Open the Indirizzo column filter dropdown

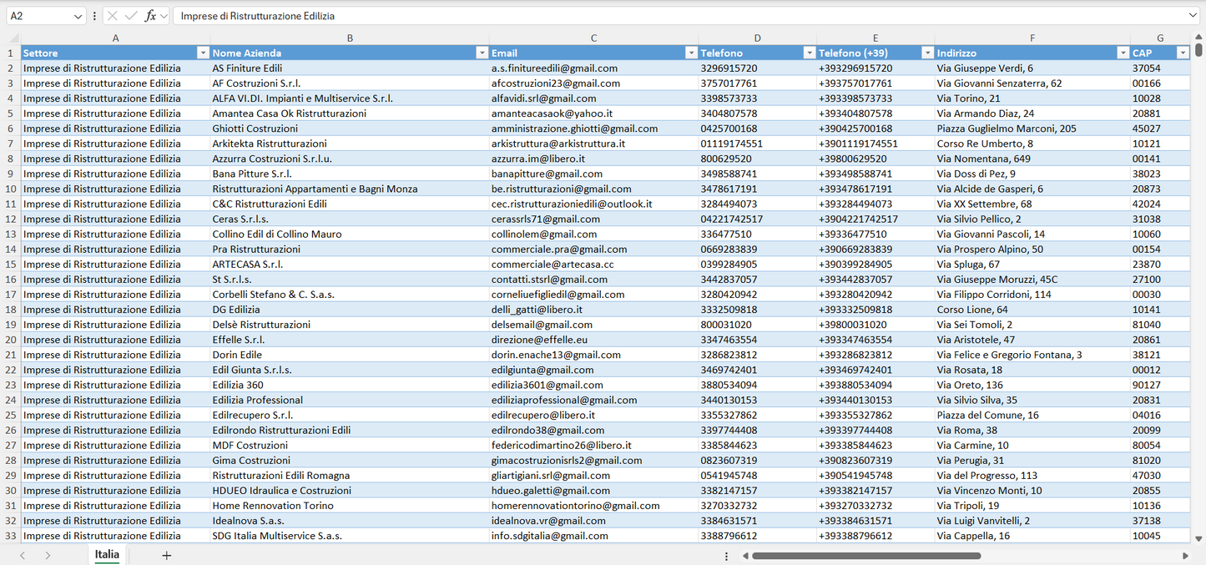coord(1123,53)
